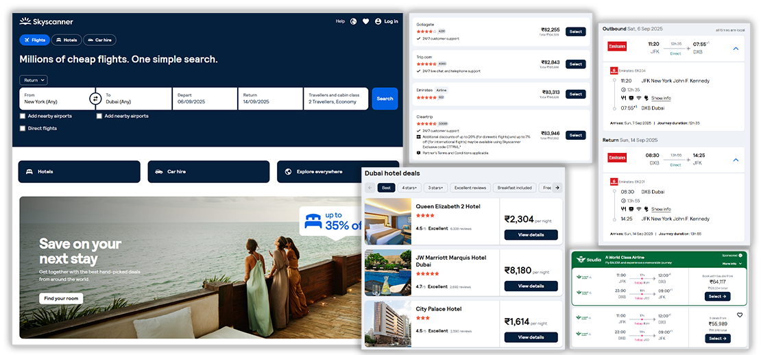The height and width of the screenshot is (355, 761).
Task: Select the Best hotel filter
Action: tap(386, 188)
